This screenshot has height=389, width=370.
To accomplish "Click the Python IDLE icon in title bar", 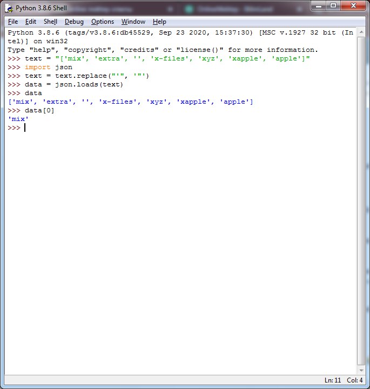I will 9,8.
